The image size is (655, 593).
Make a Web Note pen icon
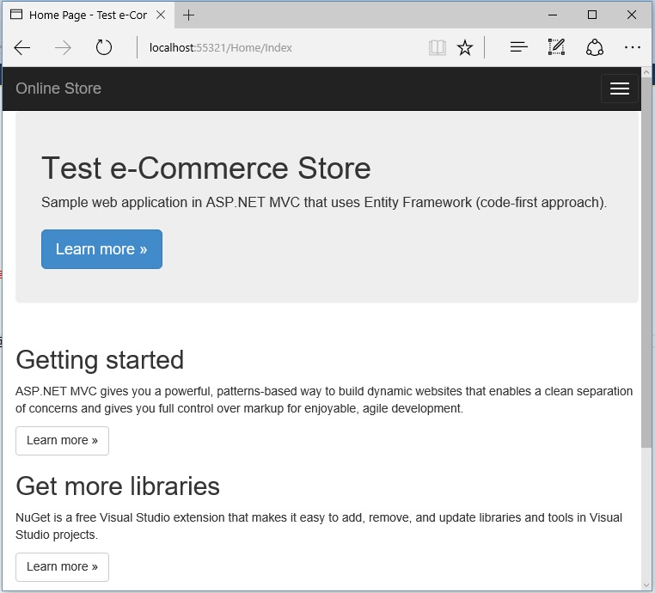pyautogui.click(x=556, y=47)
